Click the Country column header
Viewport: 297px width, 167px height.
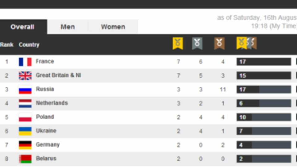[29, 45]
